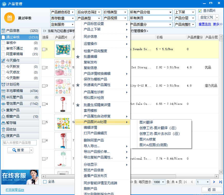Click the 橱窗产品 sidebar icon
Image resolution: width=224 pixels, height=195 pixels.
[x=3, y=117]
